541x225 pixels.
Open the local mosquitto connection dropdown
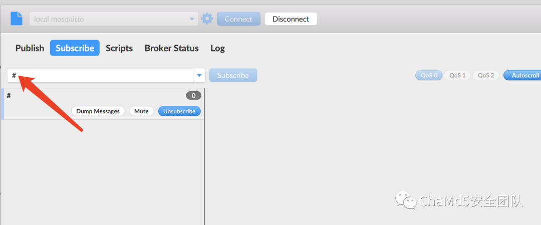pyautogui.click(x=114, y=19)
